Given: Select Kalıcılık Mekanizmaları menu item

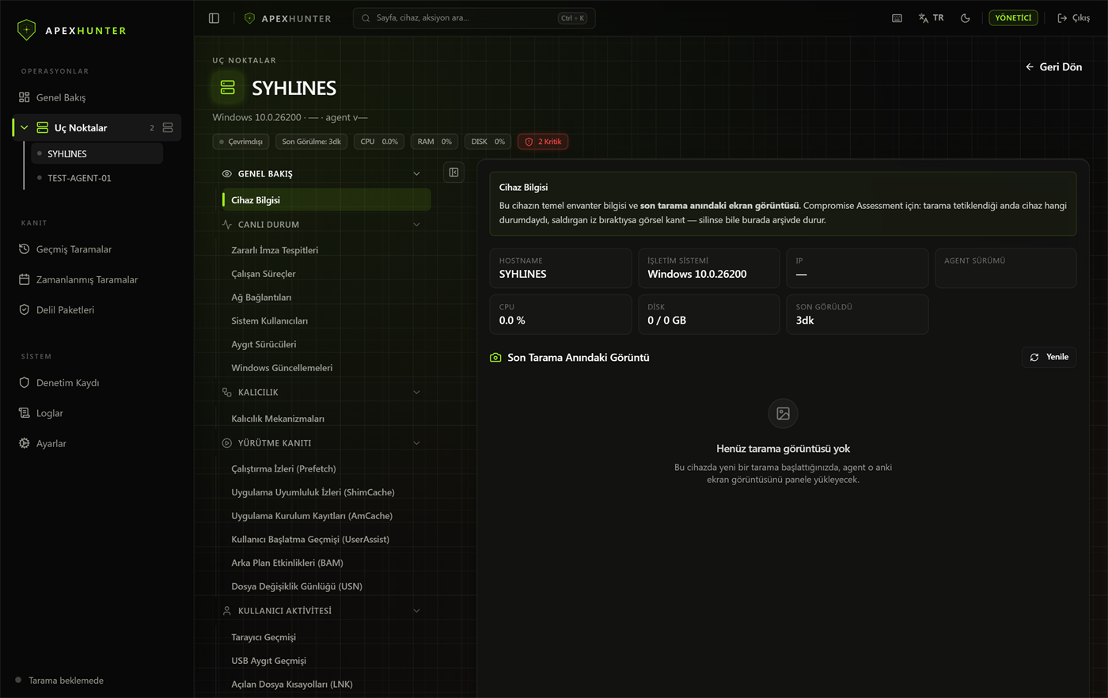Looking at the screenshot, I should point(278,419).
